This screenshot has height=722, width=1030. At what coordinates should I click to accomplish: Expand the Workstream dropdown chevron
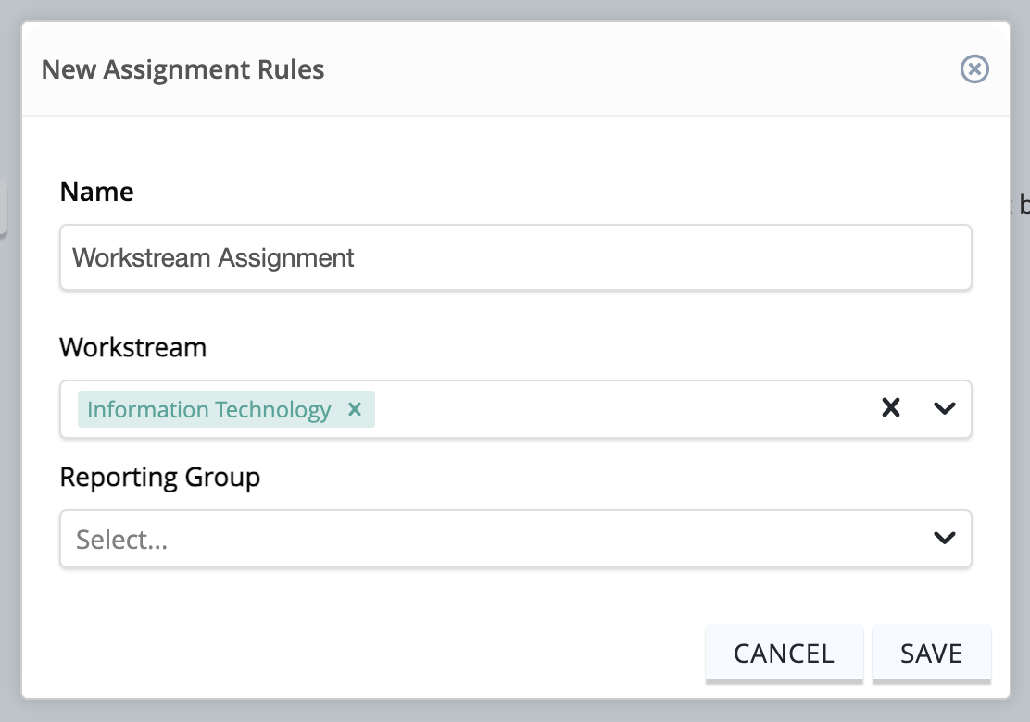point(945,408)
